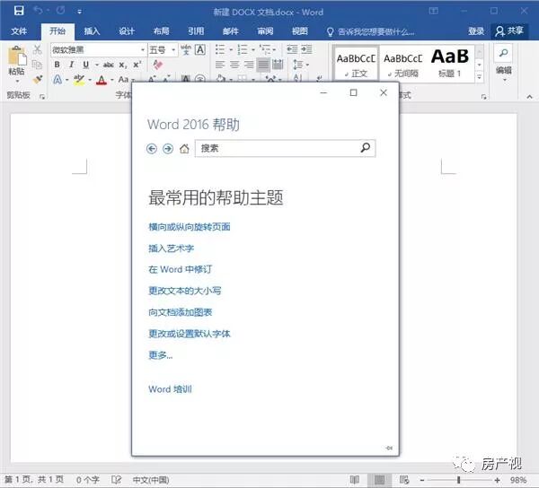Click the character border A icon
This screenshot has height=488, width=539.
tap(200, 49)
